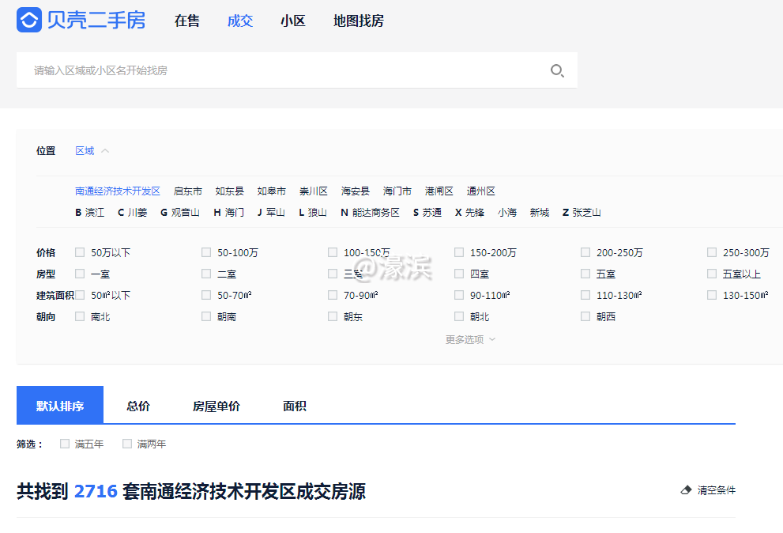Check the 满两年 filter checkbox

(126, 444)
